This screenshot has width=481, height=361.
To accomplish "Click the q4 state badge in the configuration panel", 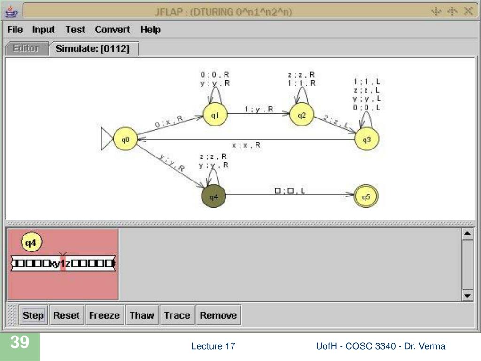I will click(x=31, y=243).
